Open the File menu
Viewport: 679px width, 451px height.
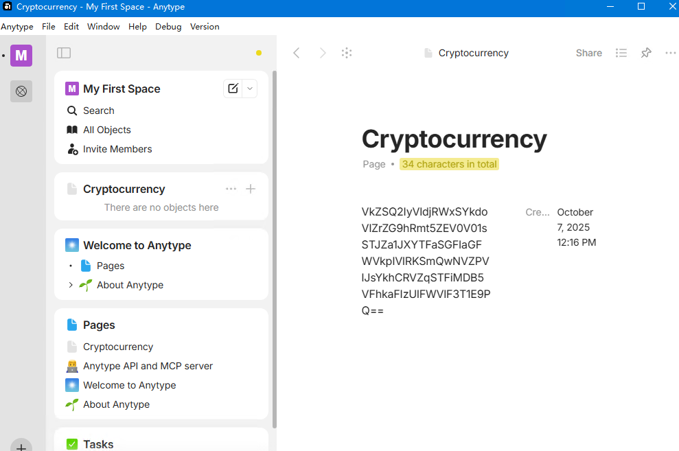click(49, 26)
